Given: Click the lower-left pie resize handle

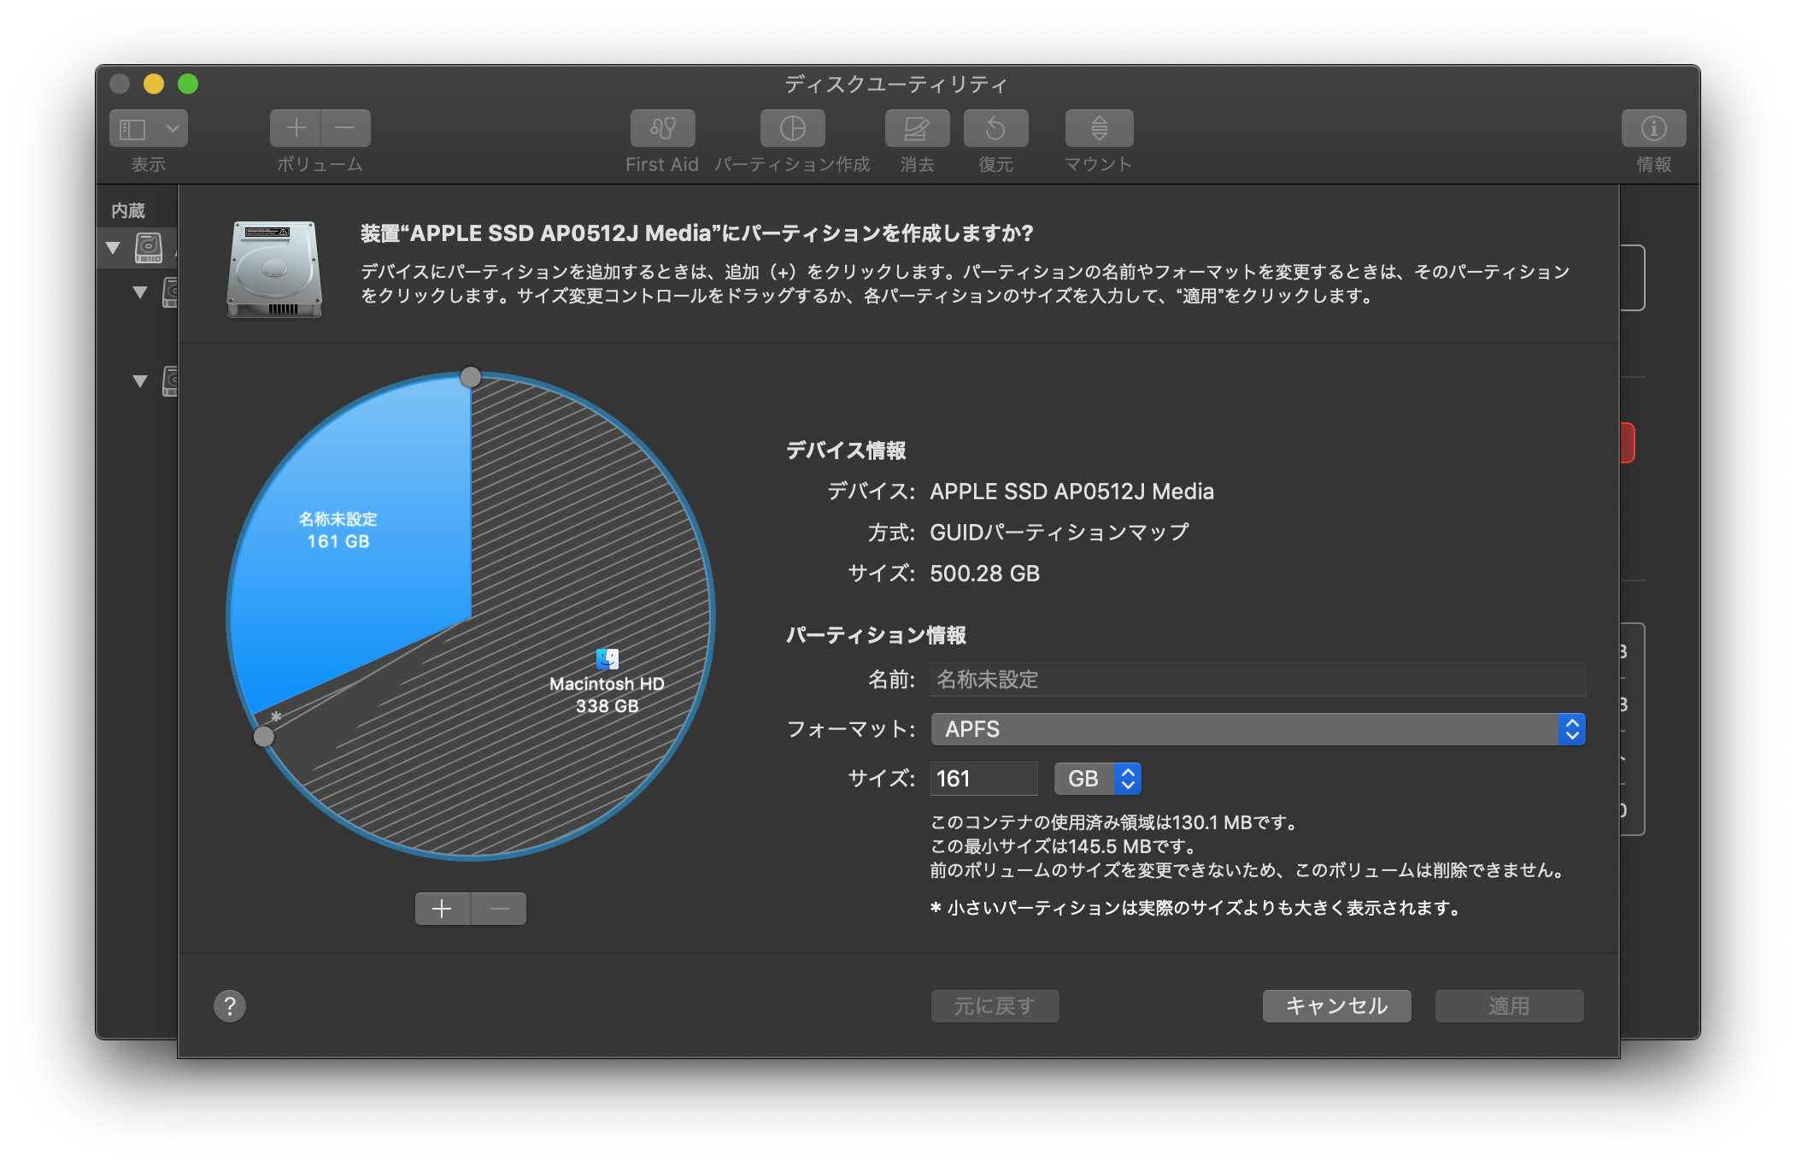Looking at the screenshot, I should tap(264, 736).
